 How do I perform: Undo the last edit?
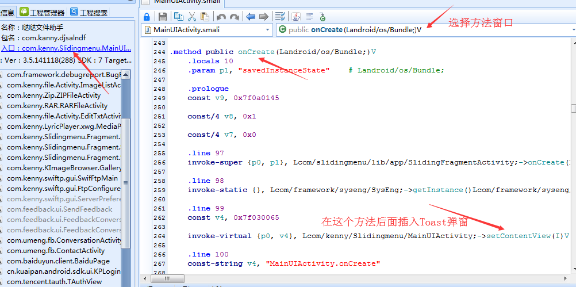[221, 17]
